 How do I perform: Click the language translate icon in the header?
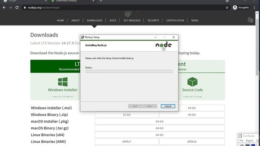pyautogui.click(x=250, y=20)
